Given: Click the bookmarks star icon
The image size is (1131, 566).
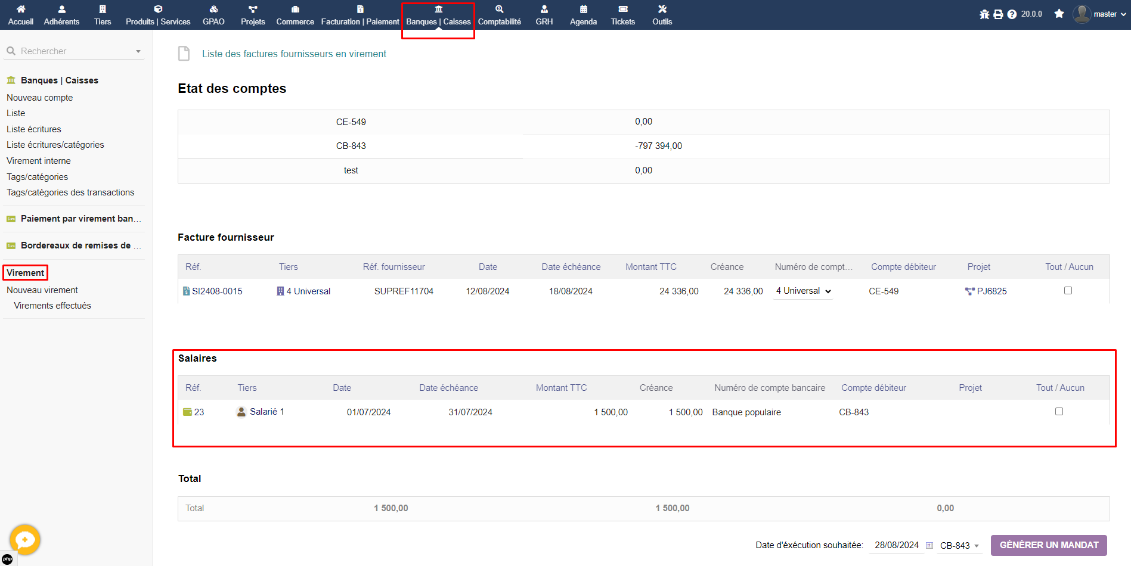Looking at the screenshot, I should click(x=1059, y=14).
